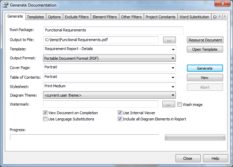Toggle View Document on Completion checkbox
The height and width of the screenshot is (167, 233).
(x=45, y=113)
